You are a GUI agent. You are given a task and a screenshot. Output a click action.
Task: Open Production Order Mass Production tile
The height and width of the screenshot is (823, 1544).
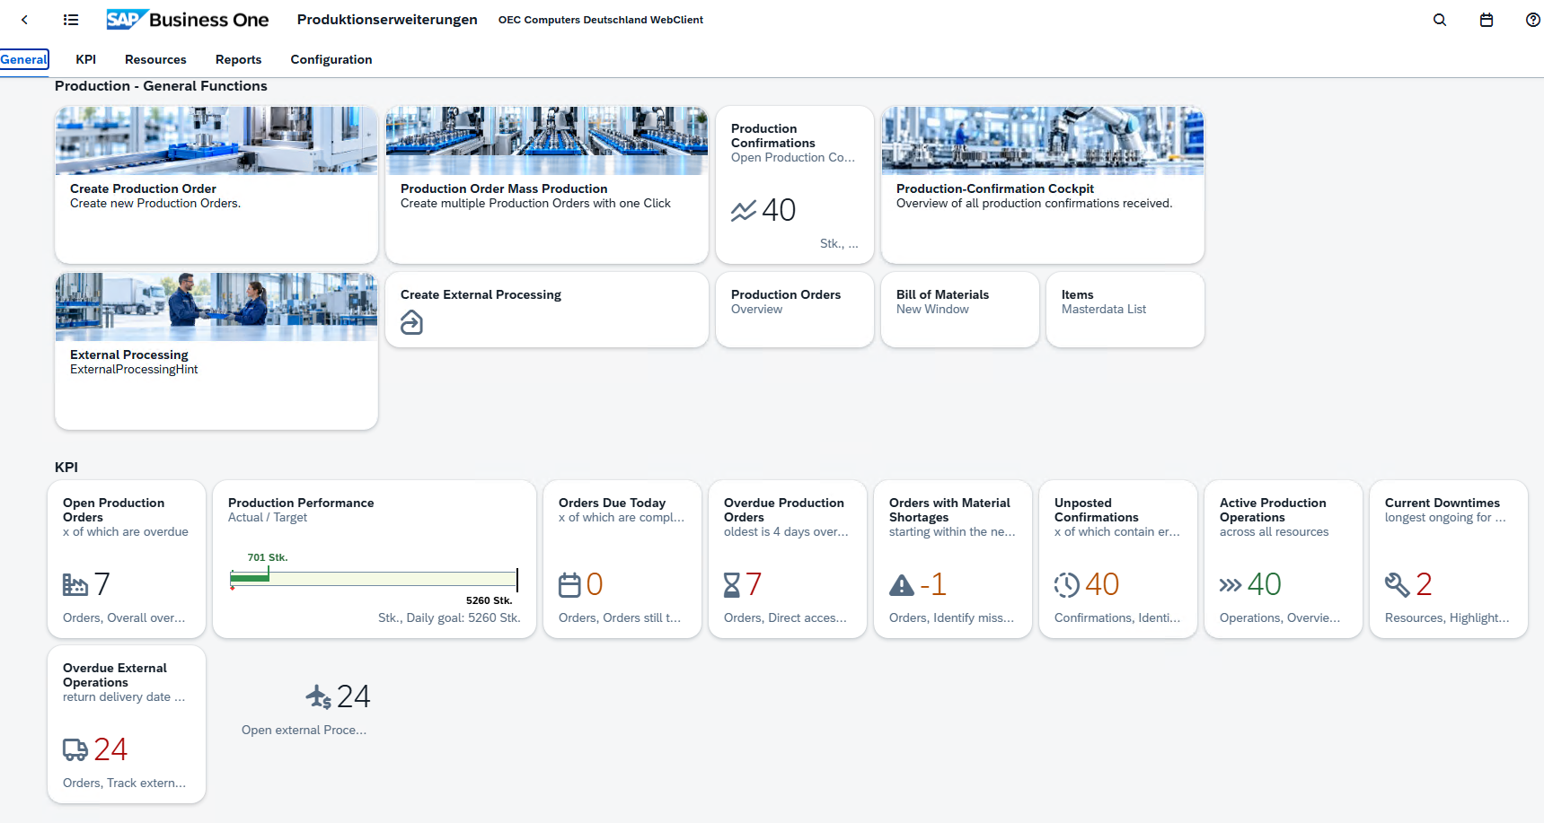(x=547, y=185)
